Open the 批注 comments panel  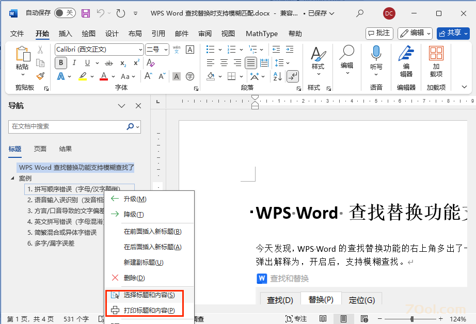click(379, 33)
